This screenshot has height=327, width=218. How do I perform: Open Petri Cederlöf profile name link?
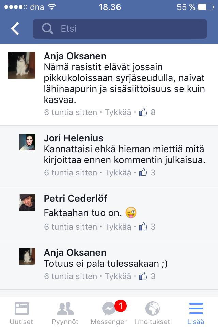pos(75,198)
